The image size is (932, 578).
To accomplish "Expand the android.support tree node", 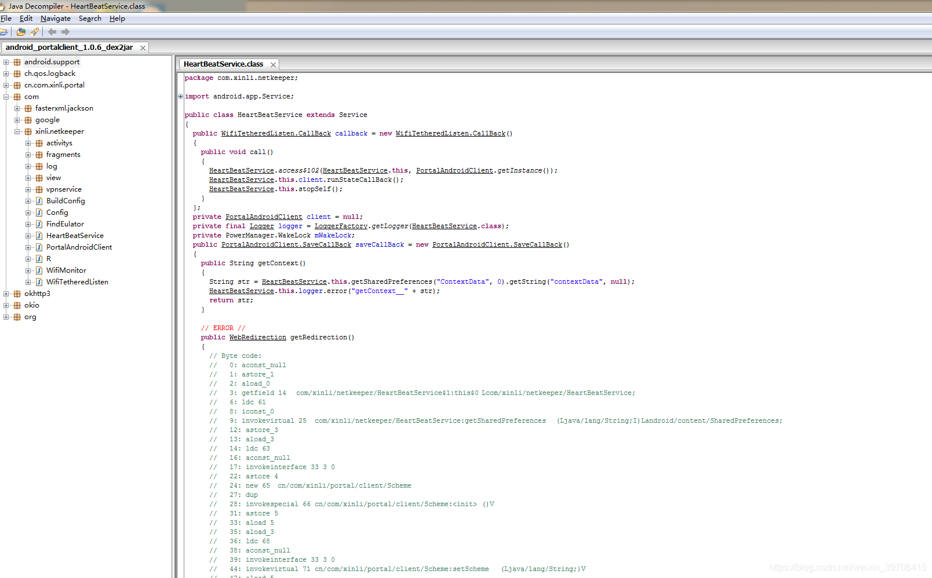I will [x=6, y=62].
